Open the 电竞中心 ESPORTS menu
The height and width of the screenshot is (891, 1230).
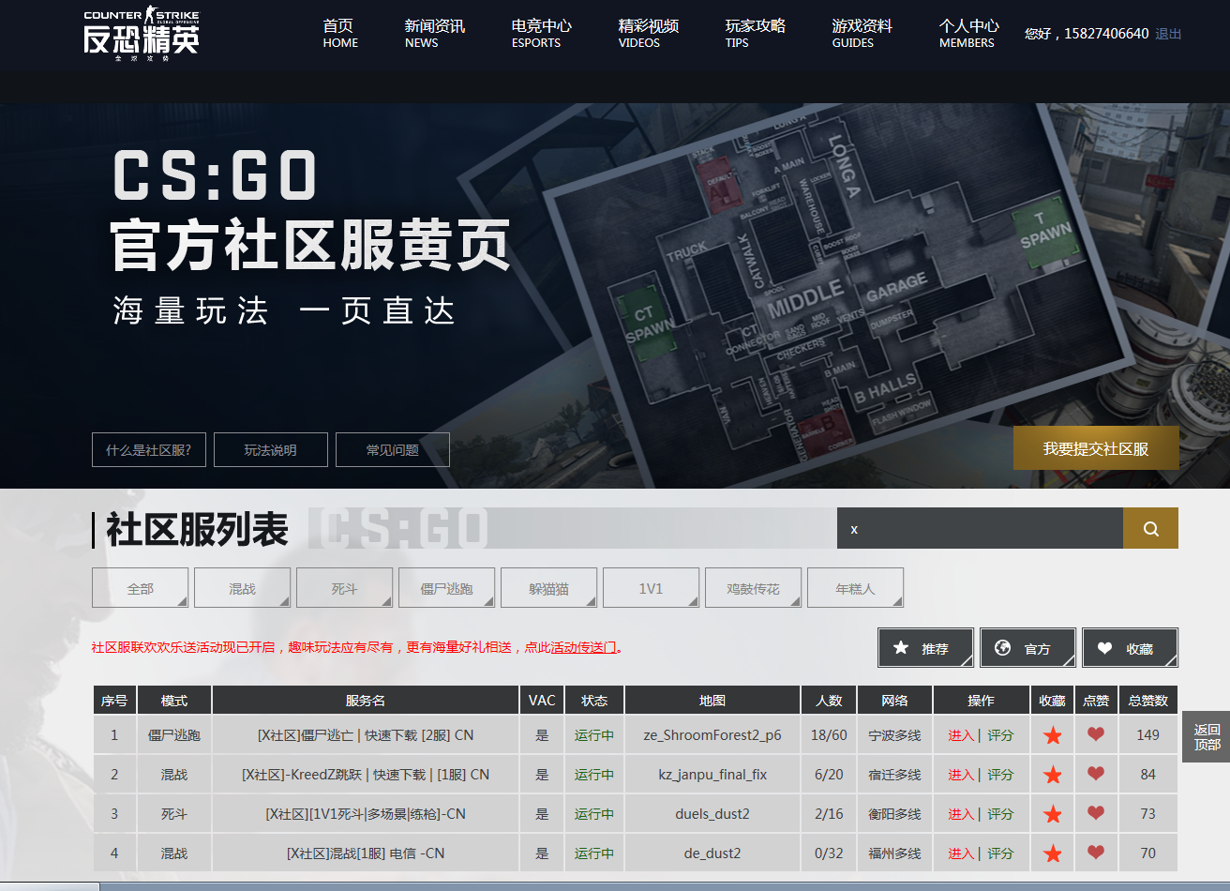point(541,33)
